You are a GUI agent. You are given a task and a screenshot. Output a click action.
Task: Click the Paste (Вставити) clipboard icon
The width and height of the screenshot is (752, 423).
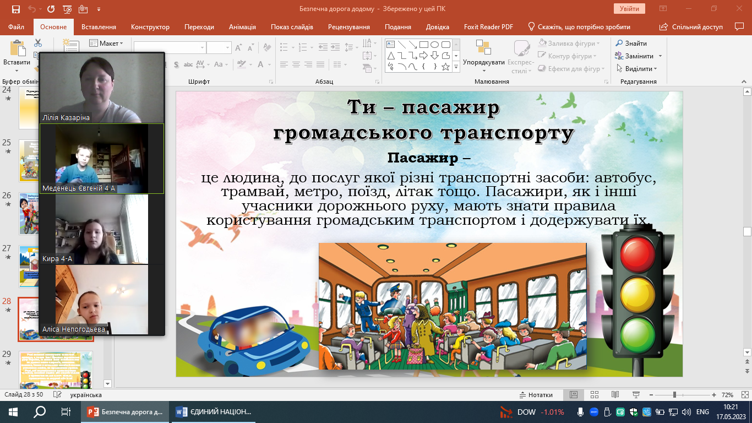coord(17,50)
